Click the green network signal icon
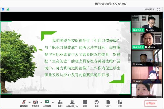 tap(8, 9)
